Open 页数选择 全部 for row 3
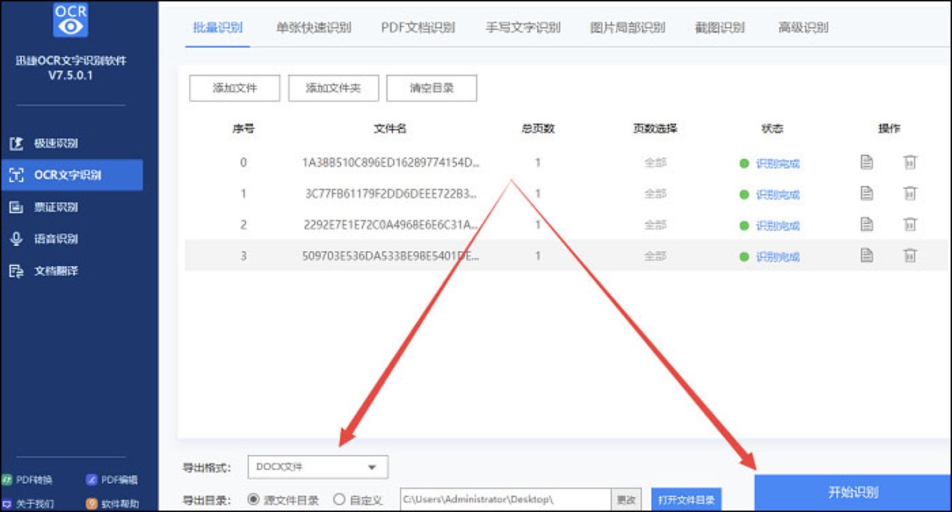Viewport: 952px width, 512px height. 655,256
